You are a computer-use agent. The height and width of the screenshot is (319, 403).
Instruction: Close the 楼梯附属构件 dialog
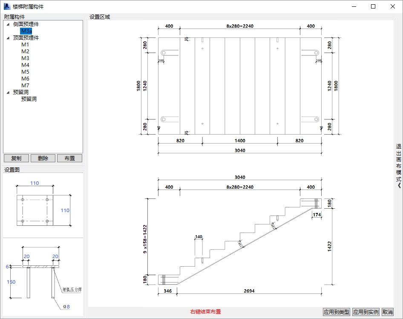click(x=393, y=6)
